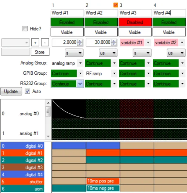This screenshot has height=193, width=187.
Task: Open Word #1 time unit dropdown (s)
Action: [74, 53]
